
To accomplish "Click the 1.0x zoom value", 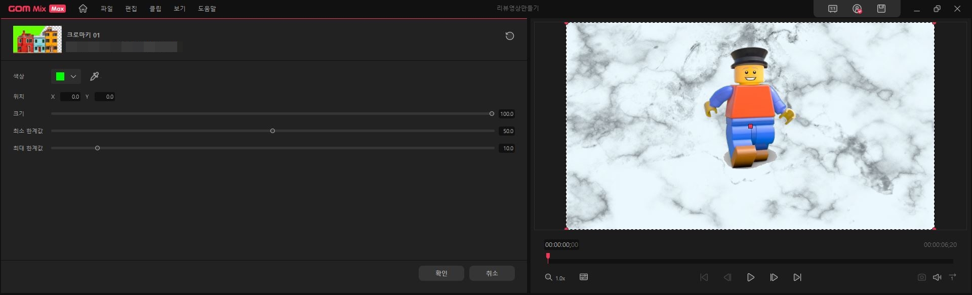I will [x=560, y=278].
